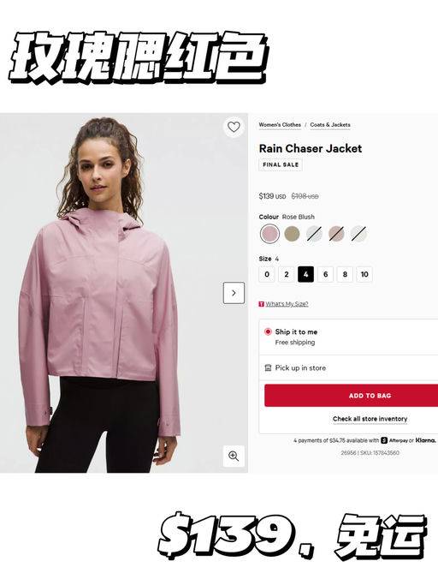The height and width of the screenshot is (585, 438).
Task: Click the Afterpay logo
Action: [x=394, y=440]
